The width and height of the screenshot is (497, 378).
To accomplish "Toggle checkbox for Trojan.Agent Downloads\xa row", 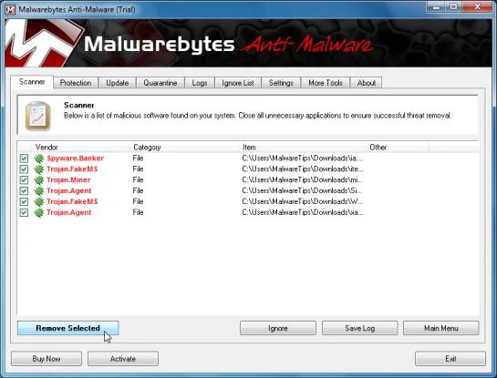I will coord(24,212).
